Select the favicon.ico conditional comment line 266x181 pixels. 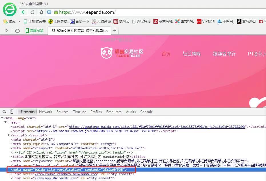tap(72, 152)
